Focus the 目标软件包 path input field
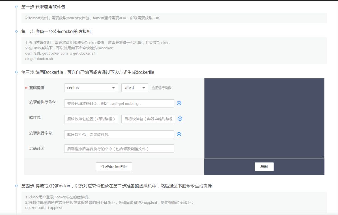The width and height of the screenshot is (338, 215). (148, 119)
